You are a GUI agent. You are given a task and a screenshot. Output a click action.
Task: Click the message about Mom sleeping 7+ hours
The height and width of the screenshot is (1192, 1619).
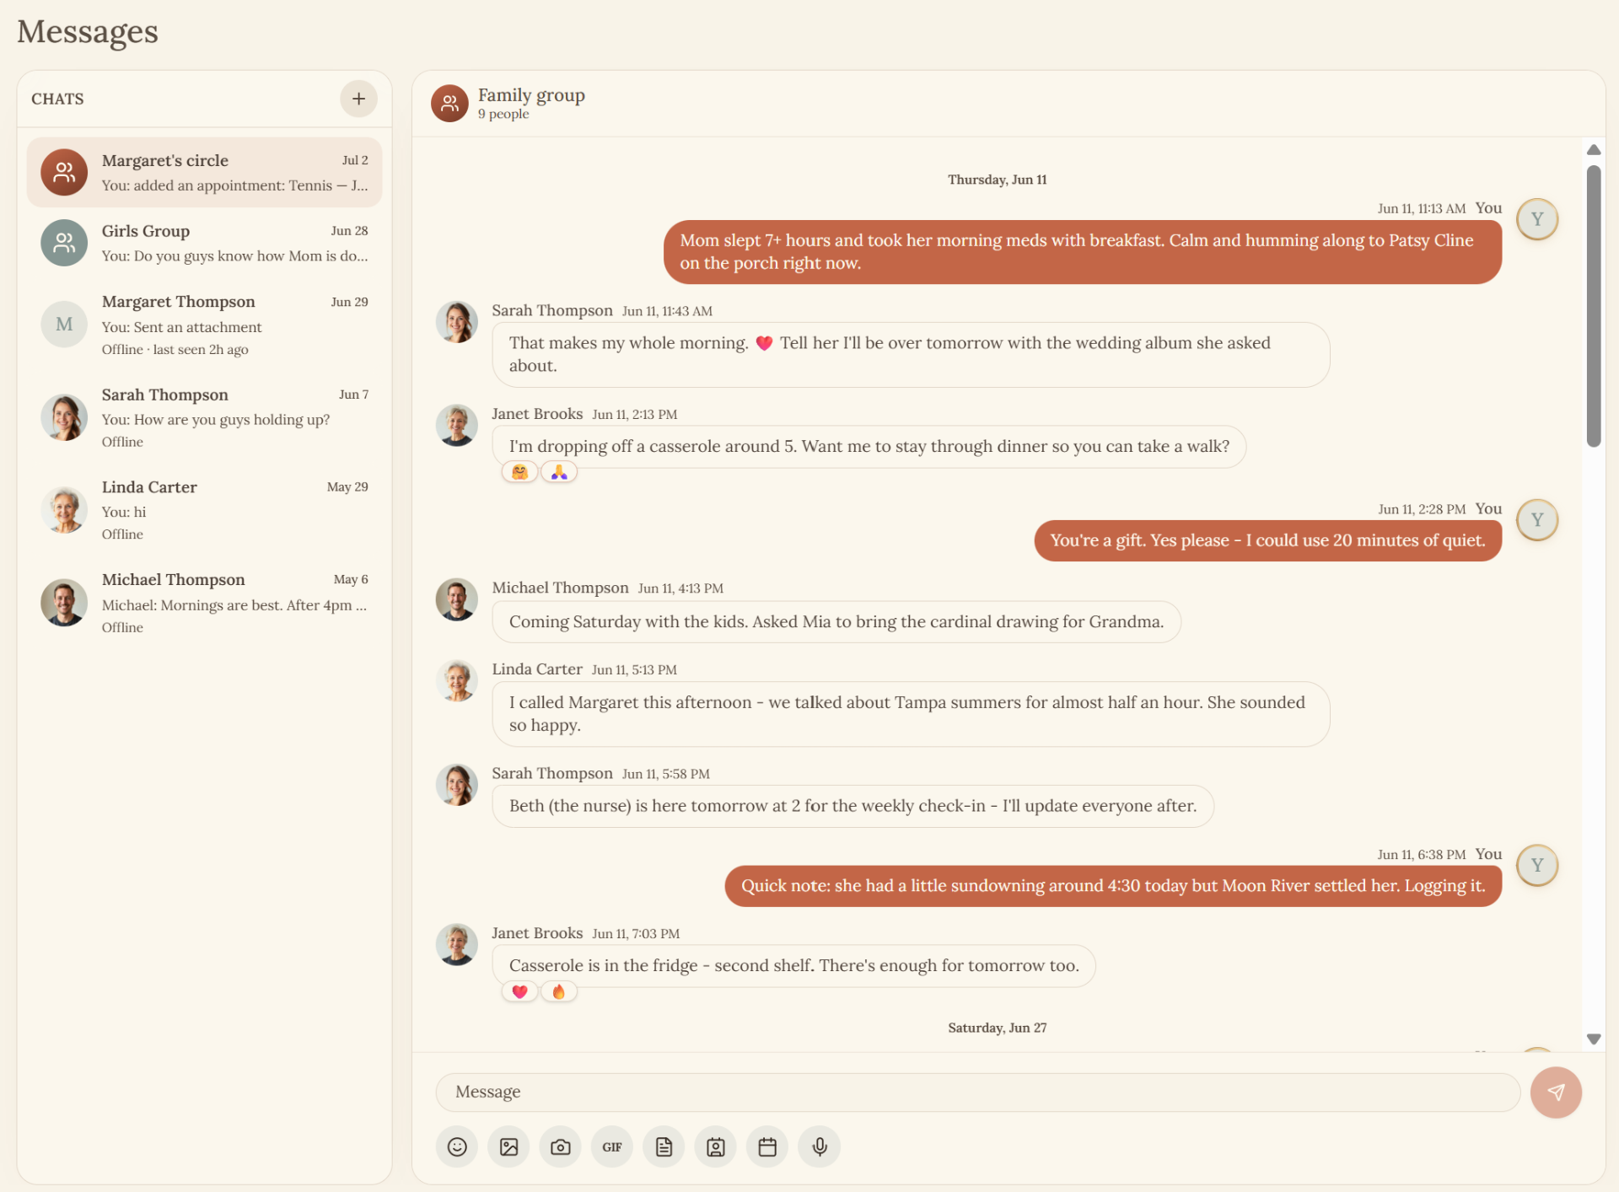click(x=1083, y=252)
